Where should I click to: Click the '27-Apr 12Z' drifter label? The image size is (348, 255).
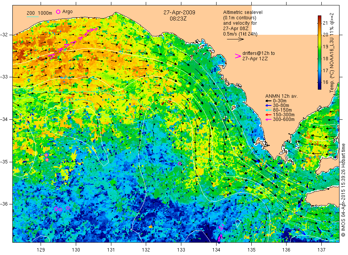255,59
